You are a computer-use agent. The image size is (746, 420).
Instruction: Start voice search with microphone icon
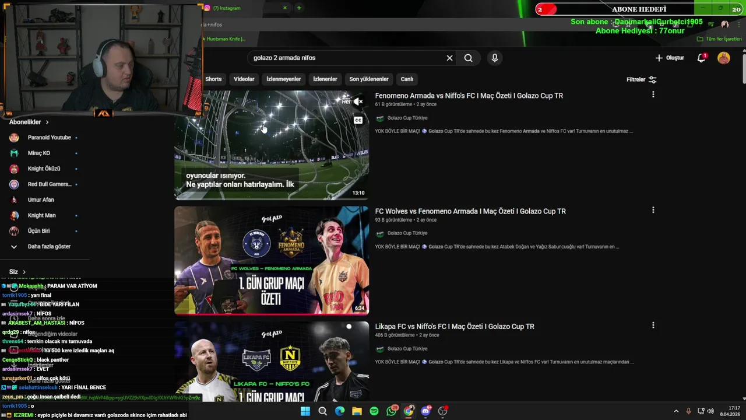pyautogui.click(x=494, y=58)
